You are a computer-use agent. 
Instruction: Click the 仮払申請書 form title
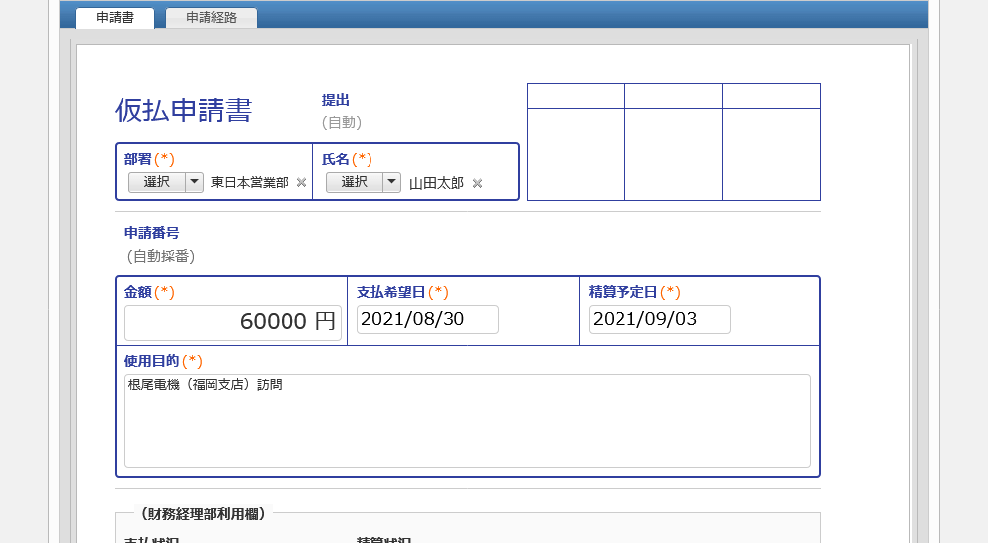183,112
